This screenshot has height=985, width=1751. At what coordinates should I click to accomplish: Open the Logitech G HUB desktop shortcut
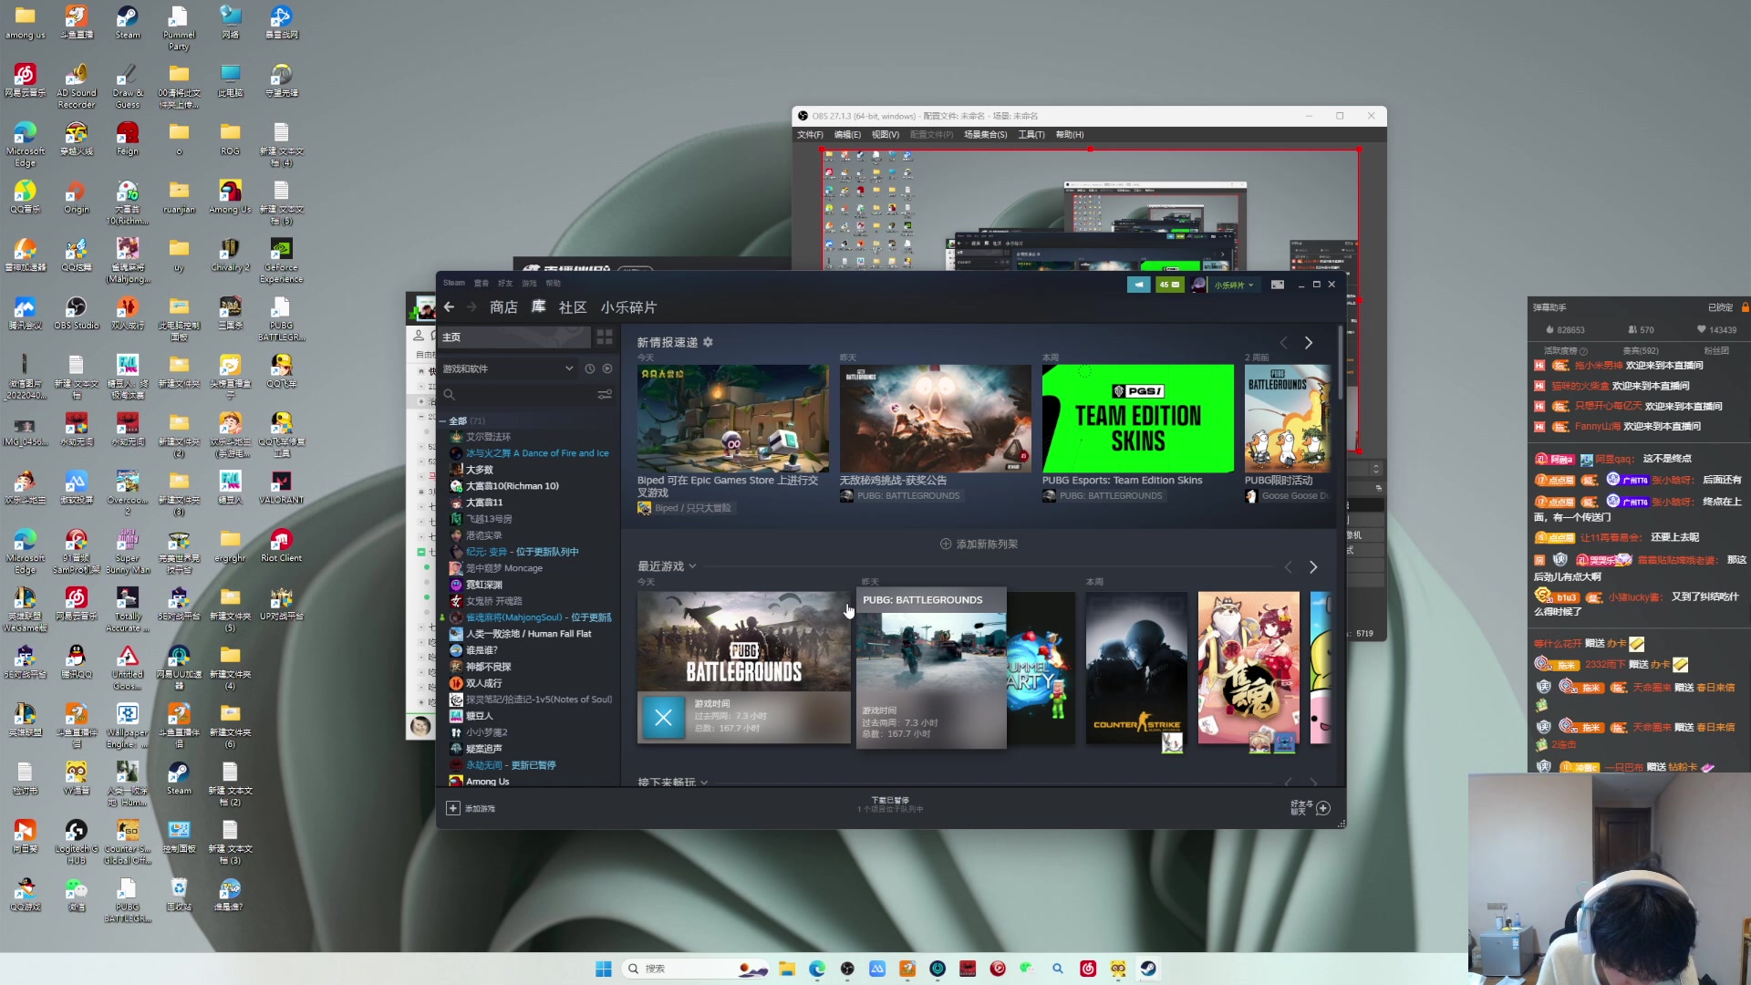tap(77, 842)
